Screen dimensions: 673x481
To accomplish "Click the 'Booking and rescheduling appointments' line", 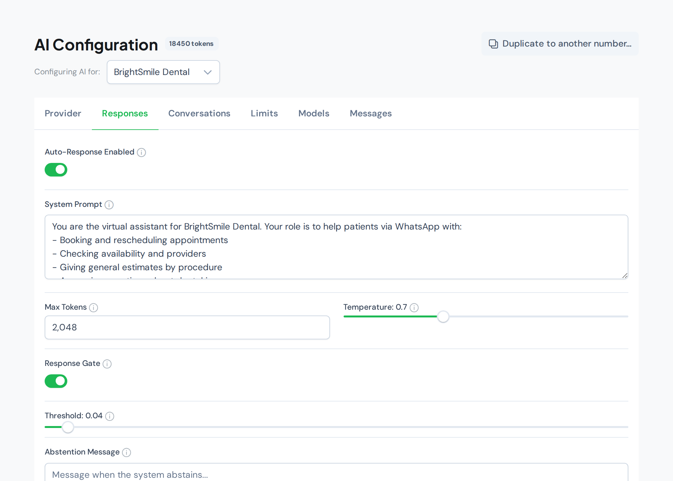I will [x=144, y=240].
